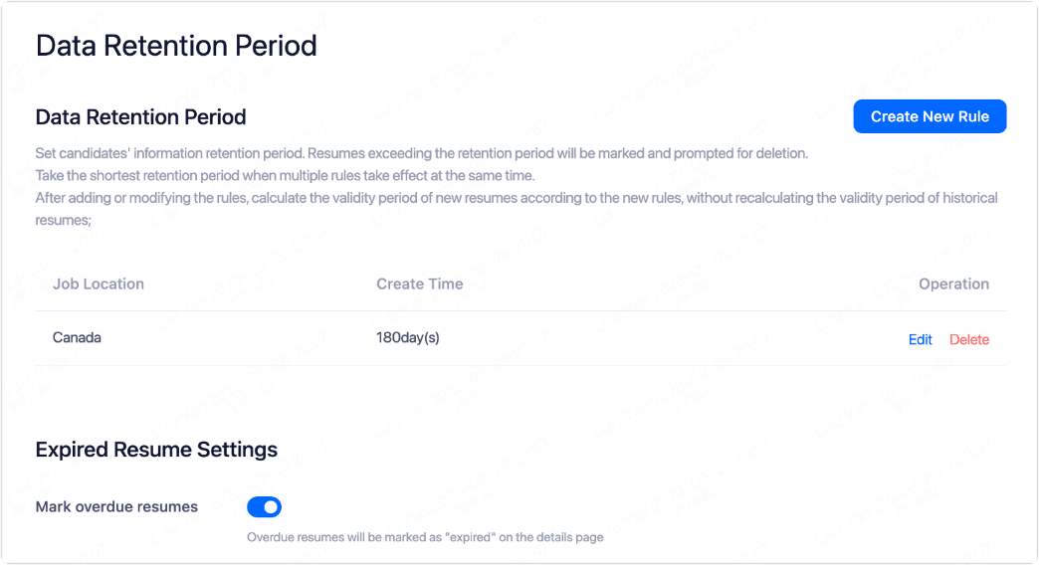
Task: Click the overdue resumes helper text under the switch
Action: (x=425, y=537)
